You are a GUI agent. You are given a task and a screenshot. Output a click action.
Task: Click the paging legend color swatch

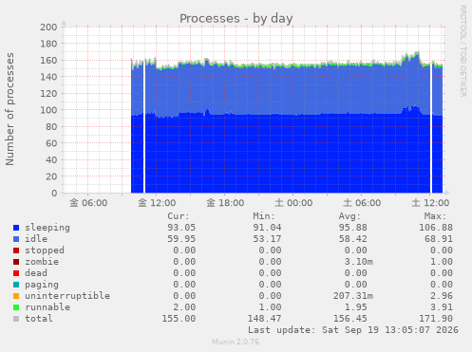(16, 285)
